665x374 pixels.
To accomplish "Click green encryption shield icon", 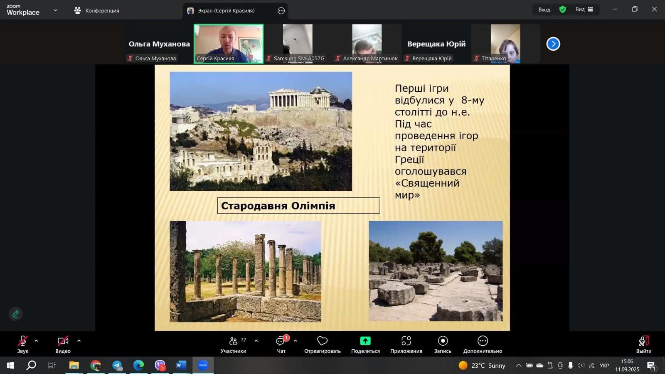I will 563,9.
